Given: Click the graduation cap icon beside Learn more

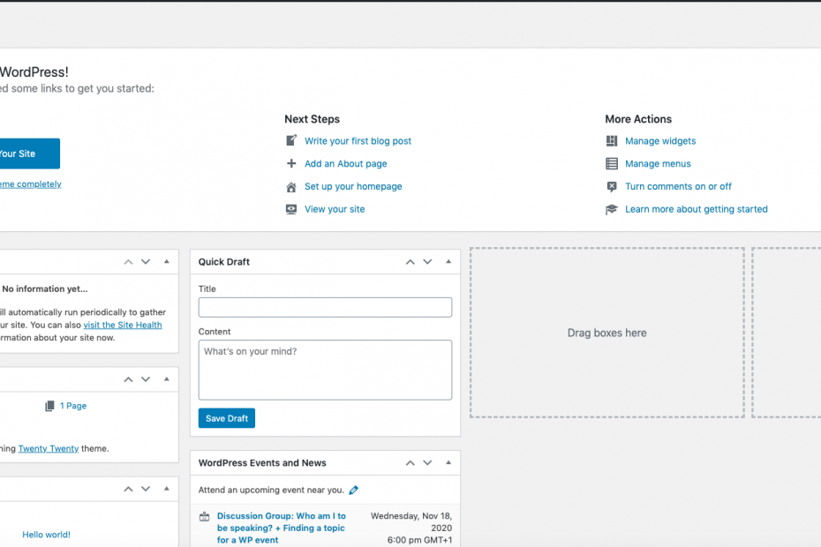Looking at the screenshot, I should [612, 209].
